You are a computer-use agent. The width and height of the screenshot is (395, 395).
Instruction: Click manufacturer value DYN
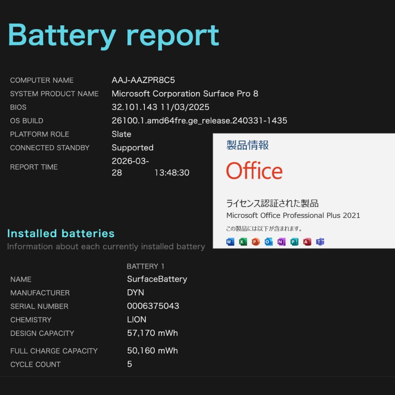pyautogui.click(x=136, y=293)
